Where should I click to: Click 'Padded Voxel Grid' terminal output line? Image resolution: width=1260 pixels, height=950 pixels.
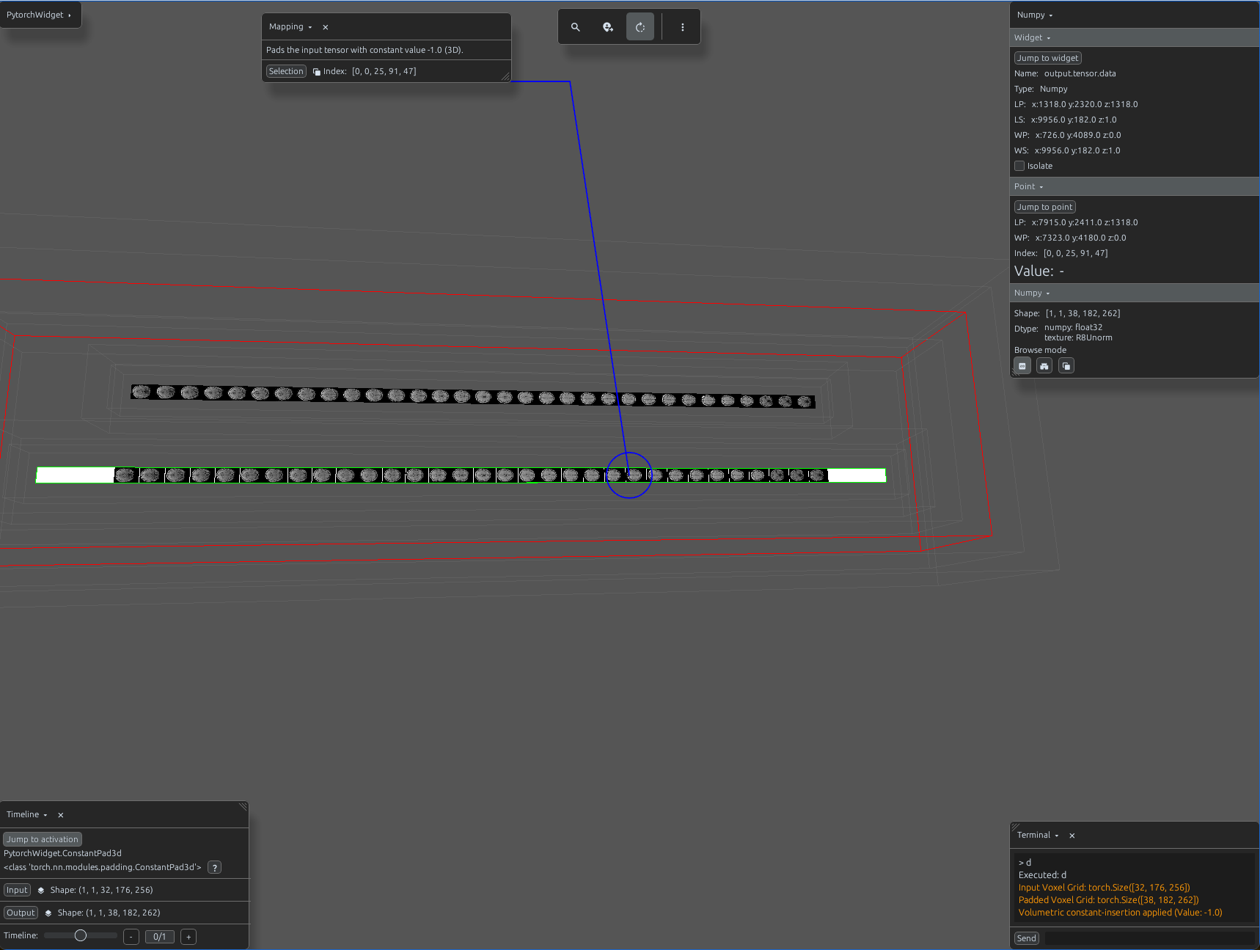coord(1108,900)
